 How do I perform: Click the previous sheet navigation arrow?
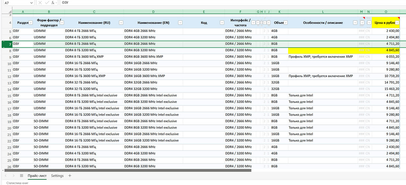coord(5,176)
